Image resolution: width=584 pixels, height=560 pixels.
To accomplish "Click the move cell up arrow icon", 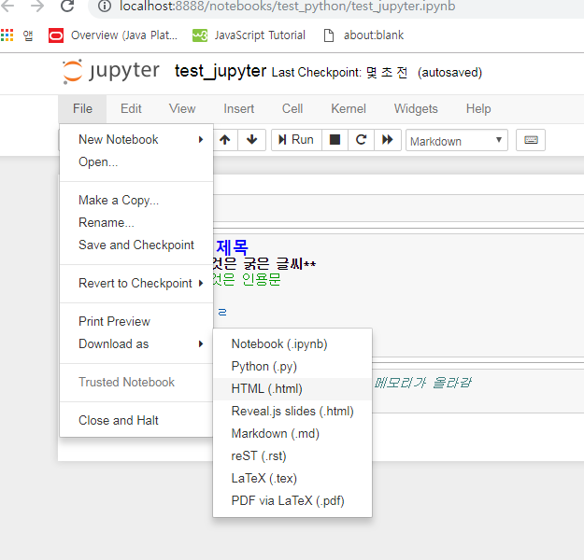I will (224, 140).
